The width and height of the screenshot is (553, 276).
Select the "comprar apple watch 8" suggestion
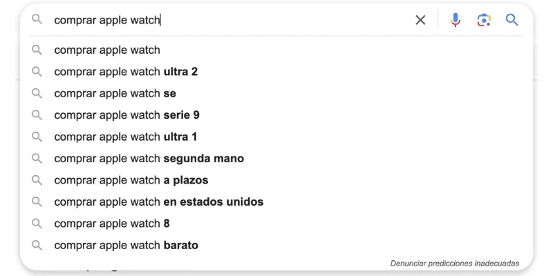coord(112,224)
